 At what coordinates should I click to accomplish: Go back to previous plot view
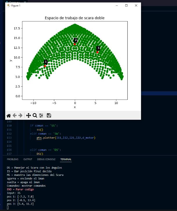tap(15, 115)
